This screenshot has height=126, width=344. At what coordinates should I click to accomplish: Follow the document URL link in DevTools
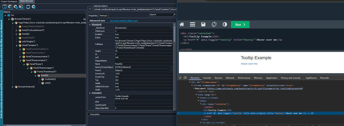255,88
